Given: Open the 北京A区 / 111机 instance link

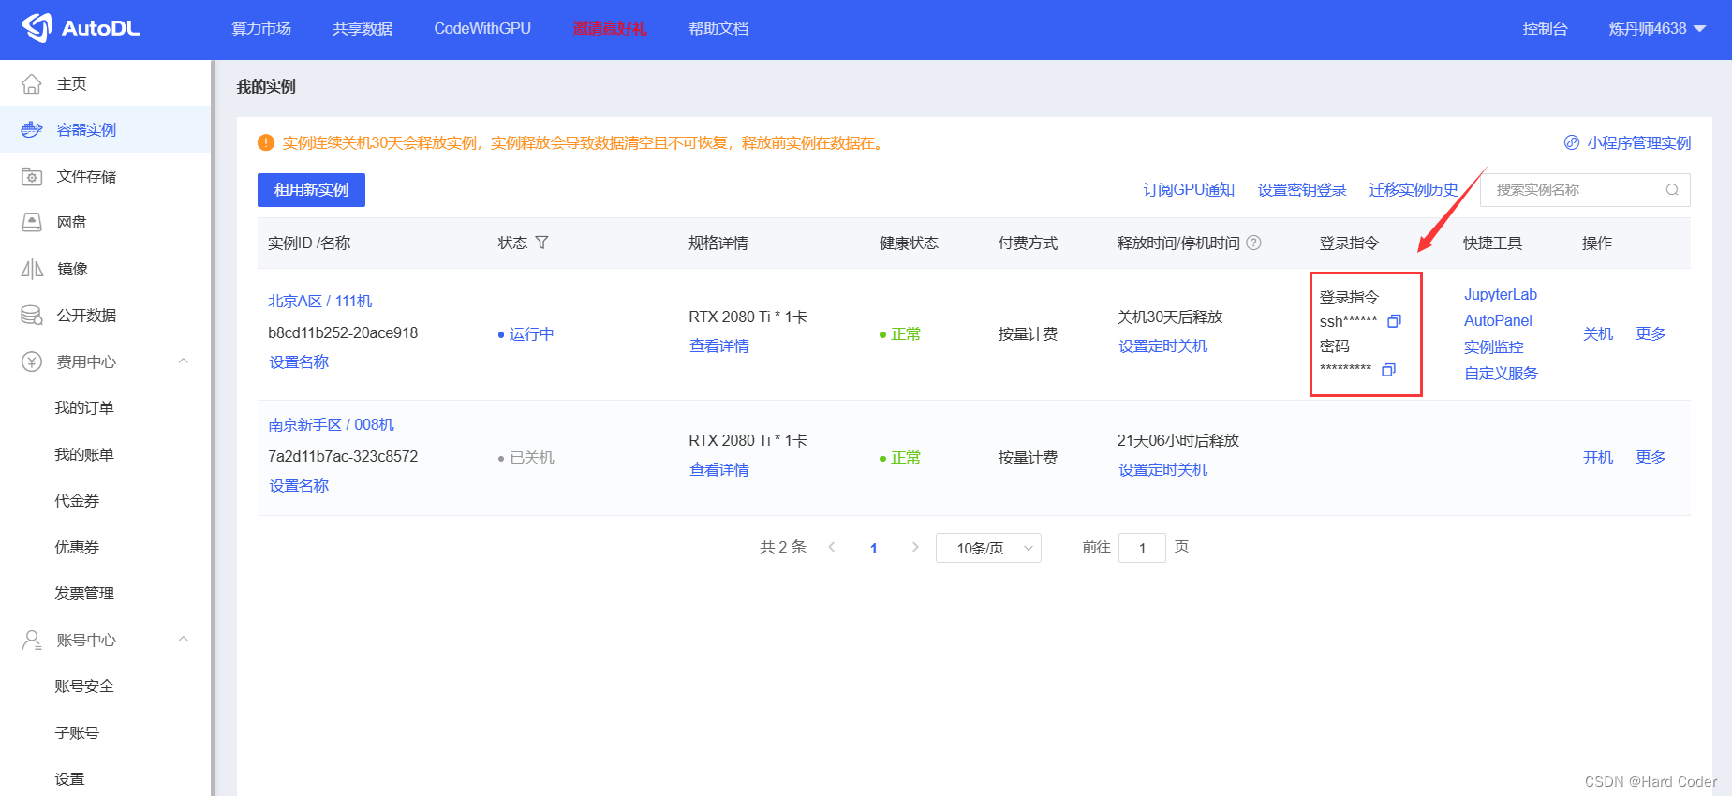Looking at the screenshot, I should (320, 301).
